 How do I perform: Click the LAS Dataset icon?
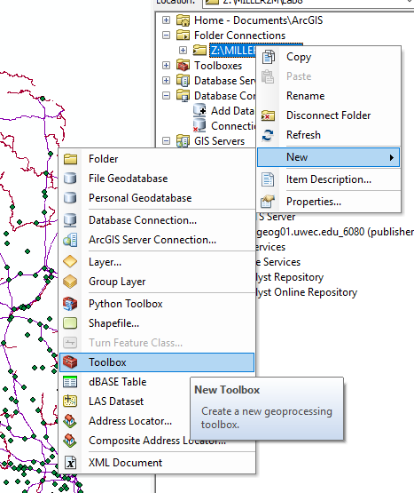tap(70, 402)
